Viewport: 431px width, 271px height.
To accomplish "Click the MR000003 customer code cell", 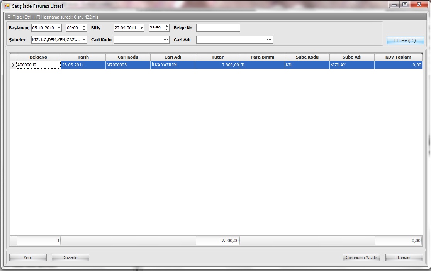I will point(128,65).
